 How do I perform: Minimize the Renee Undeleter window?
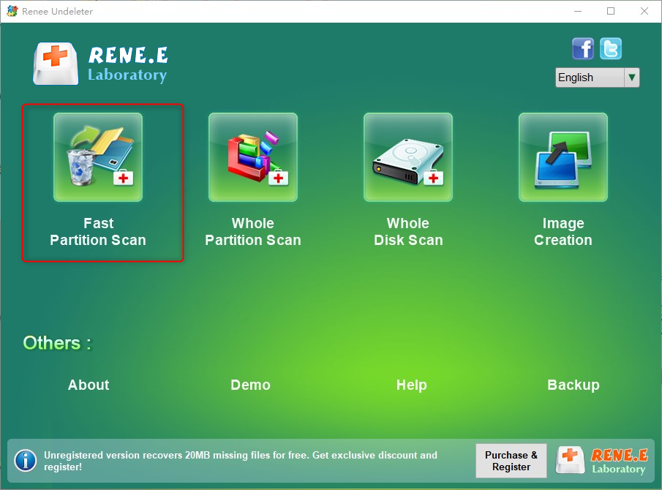point(577,12)
